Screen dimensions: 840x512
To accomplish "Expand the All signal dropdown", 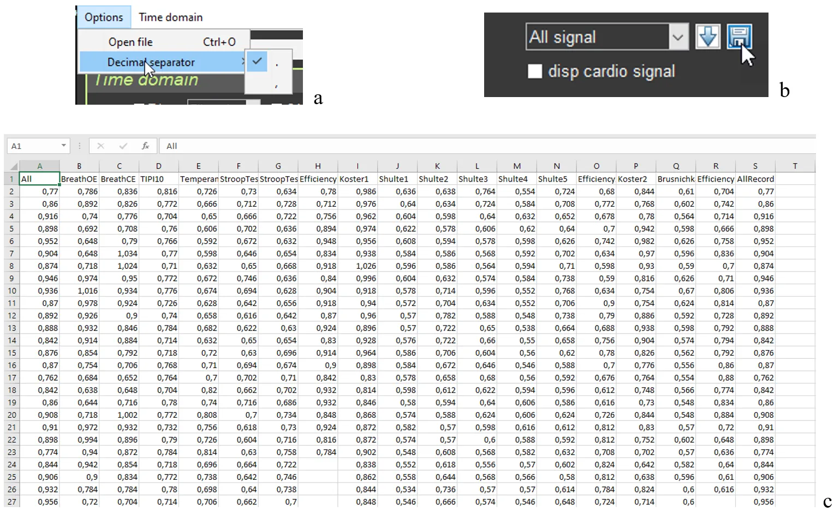I will 677,37.
